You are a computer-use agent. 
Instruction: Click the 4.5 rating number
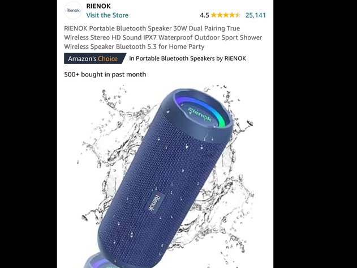tap(204, 15)
